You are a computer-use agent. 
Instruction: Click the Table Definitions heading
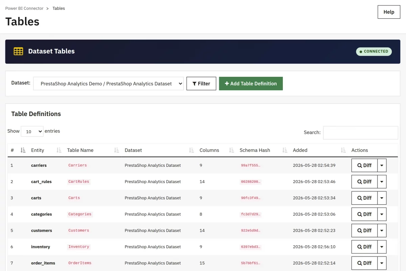[x=36, y=114]
